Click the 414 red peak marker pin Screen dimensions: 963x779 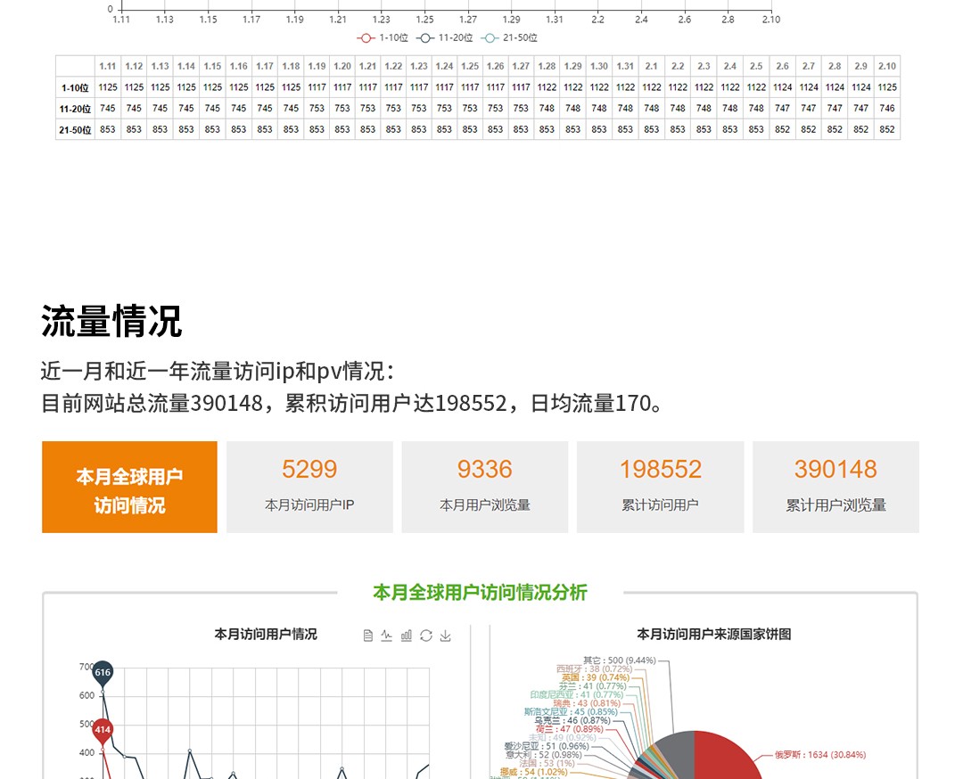103,731
